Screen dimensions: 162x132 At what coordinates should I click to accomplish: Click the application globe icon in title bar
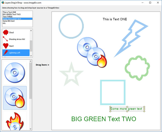click(x=3, y=3)
